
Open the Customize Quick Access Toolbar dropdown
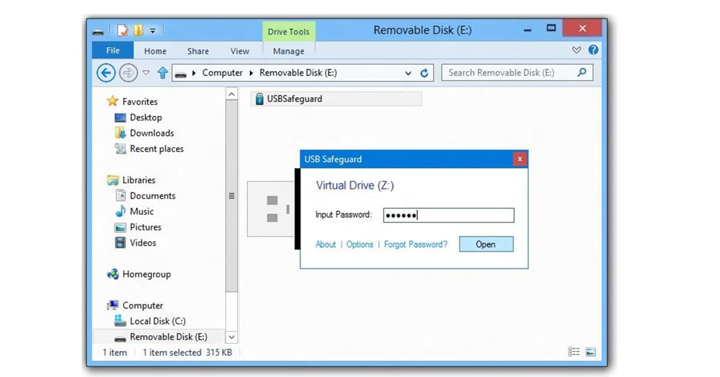pyautogui.click(x=153, y=31)
